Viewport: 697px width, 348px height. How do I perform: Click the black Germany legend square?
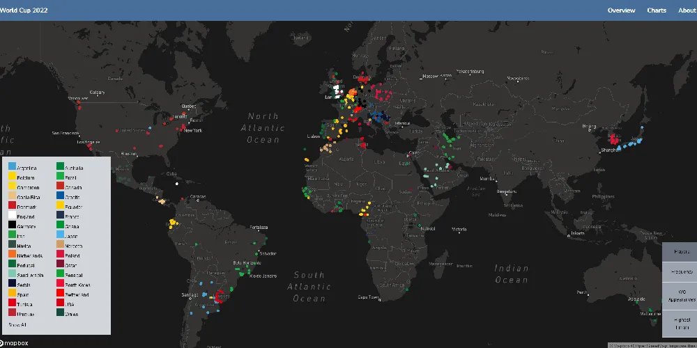click(13, 226)
